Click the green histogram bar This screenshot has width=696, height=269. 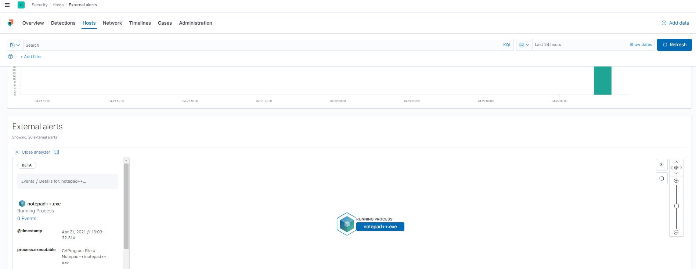[603, 80]
